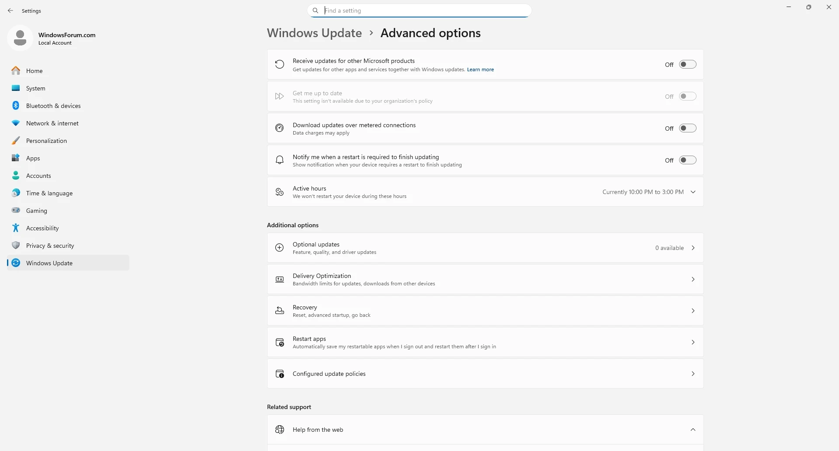The image size is (839, 451).
Task: Click the Configured update policies icon
Action: click(280, 374)
